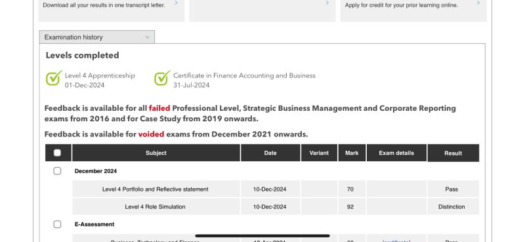This screenshot has height=242, width=525.
Task: Click the Result column header
Action: point(453,153)
